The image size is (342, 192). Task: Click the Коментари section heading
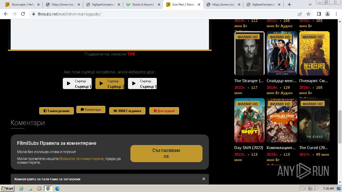tap(28, 123)
